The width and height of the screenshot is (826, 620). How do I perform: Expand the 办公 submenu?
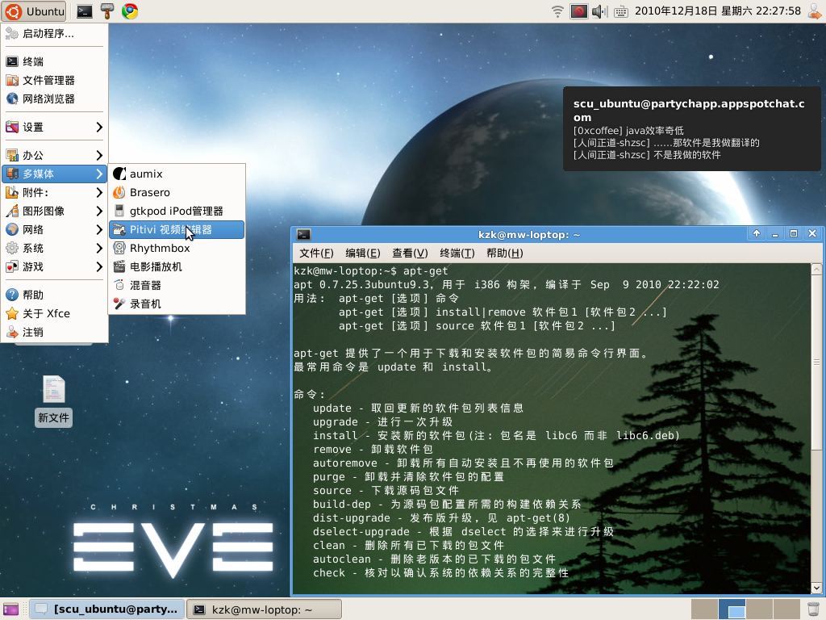tap(55, 155)
